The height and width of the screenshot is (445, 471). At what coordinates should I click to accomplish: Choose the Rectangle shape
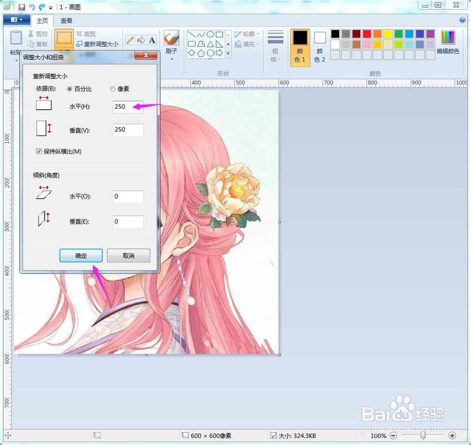coord(219,34)
